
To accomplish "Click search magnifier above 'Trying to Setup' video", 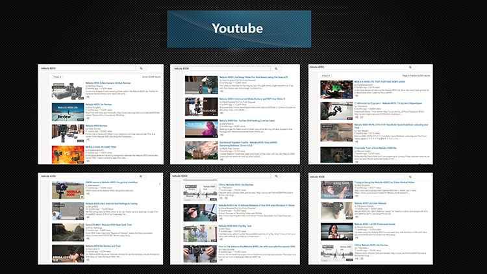I will (410, 177).
